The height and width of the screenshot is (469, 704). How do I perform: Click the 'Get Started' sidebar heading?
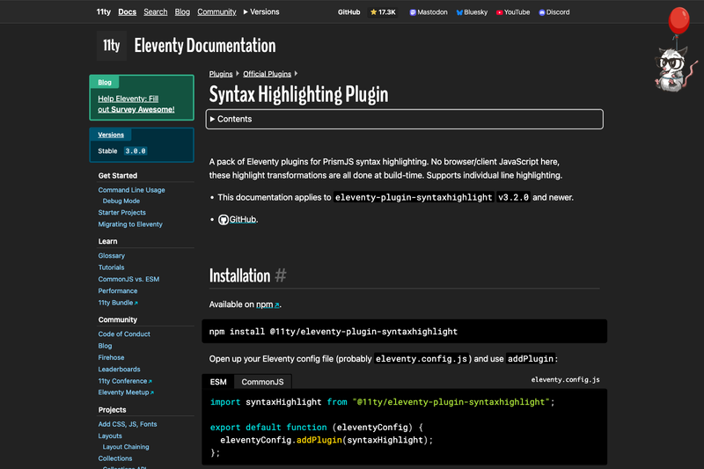click(x=118, y=175)
